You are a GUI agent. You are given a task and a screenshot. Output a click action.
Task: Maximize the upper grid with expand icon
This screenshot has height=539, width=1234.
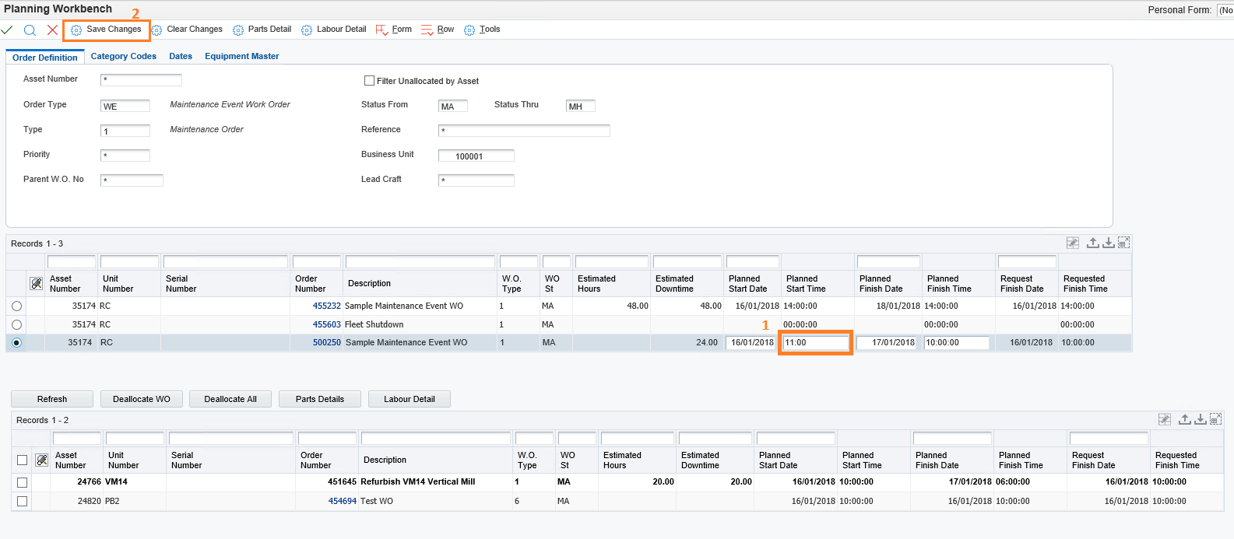click(1123, 243)
